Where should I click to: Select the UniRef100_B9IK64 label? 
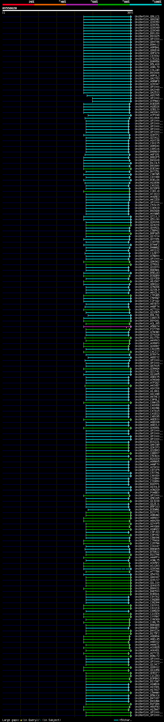point(147,73)
